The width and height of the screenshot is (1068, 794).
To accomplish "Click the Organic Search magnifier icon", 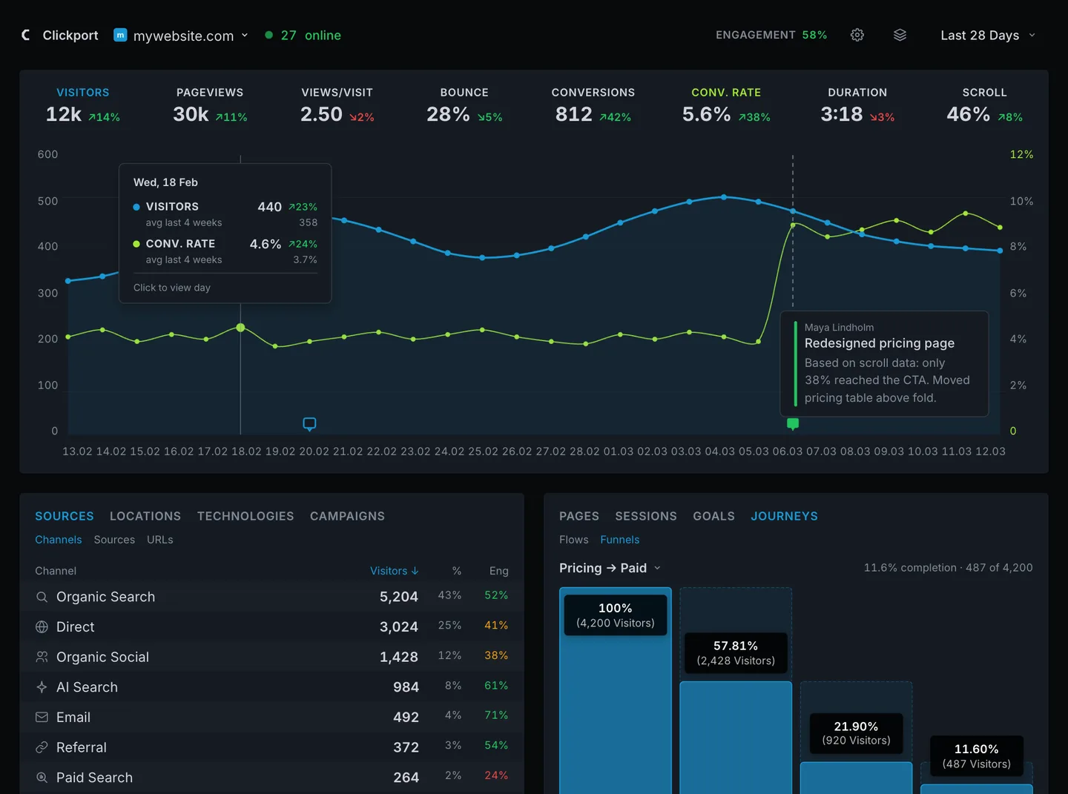I will point(42,597).
